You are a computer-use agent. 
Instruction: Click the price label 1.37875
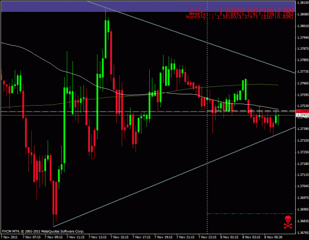point(303,48)
